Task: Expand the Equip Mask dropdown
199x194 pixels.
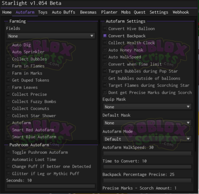Action: 147,107
